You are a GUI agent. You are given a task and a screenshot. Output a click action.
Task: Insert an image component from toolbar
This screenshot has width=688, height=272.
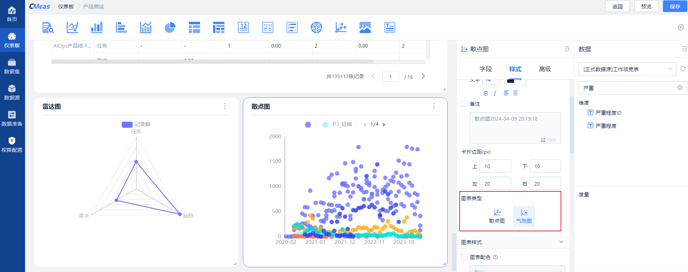[365, 28]
